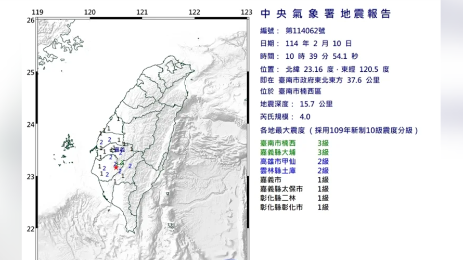Click the red epicenter star on map
The image size is (463, 260).
(116, 167)
